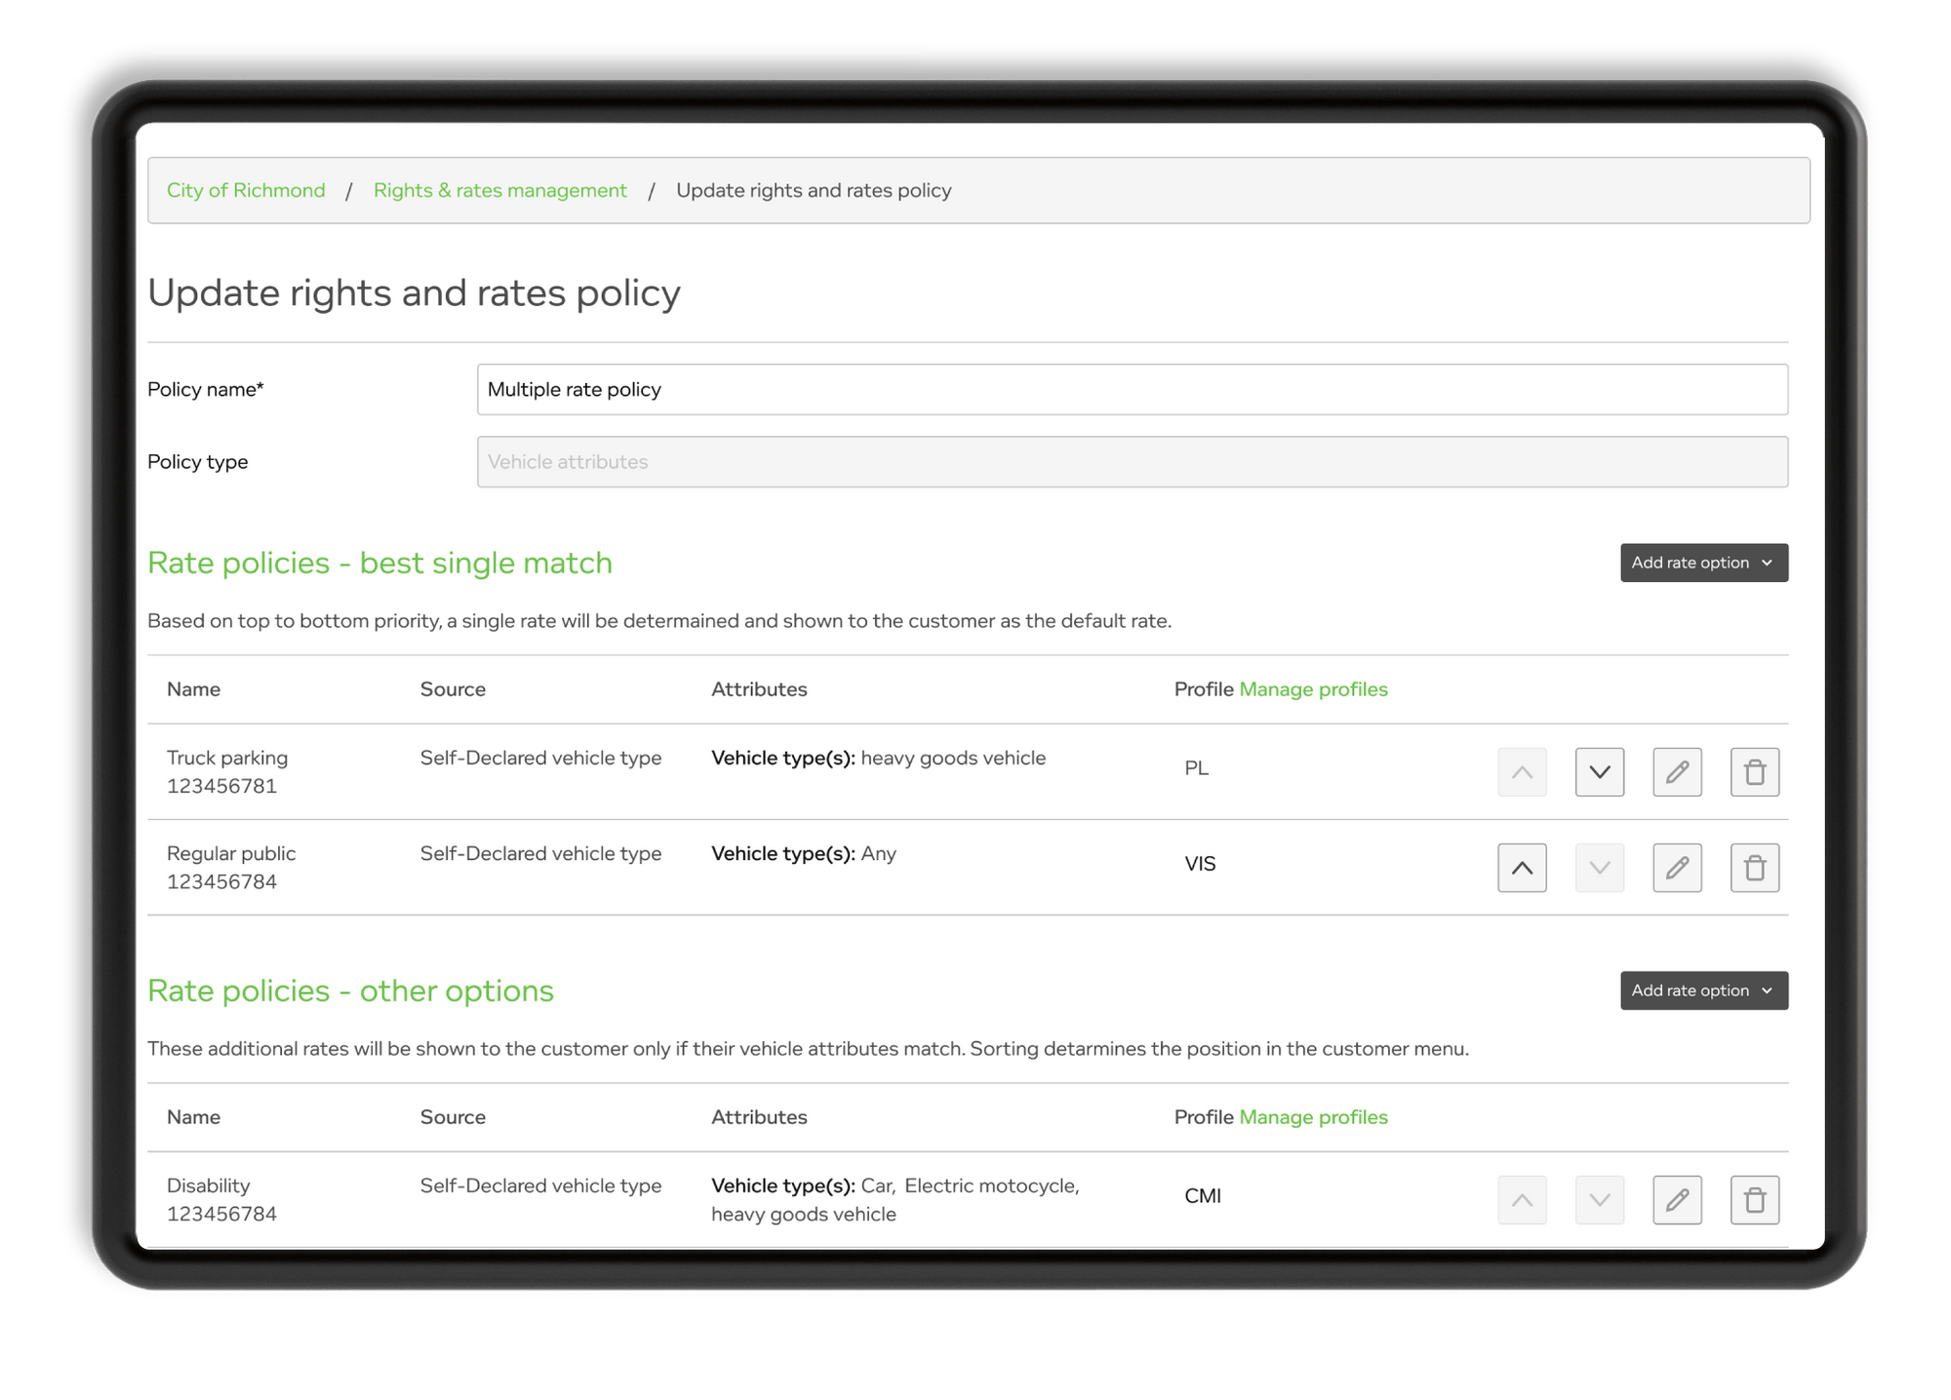Image resolution: width=1951 pixels, height=1400 pixels.
Task: Expand the Add rate option chevron next to Disability section
Action: pyautogui.click(x=1768, y=990)
